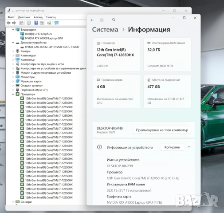This screenshot has height=213, width=224.
Task: Close the Device Manager window
Action: (x=186, y=11)
